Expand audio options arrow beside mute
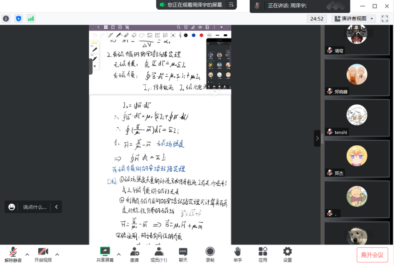This screenshot has height=265, width=394. [x=27, y=254]
